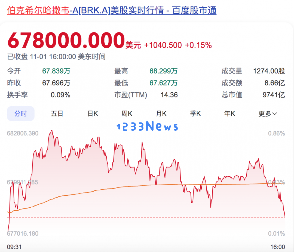This screenshot has width=294, height=252.
Task: Expand the 更多 dropdown
Action: (x=268, y=114)
